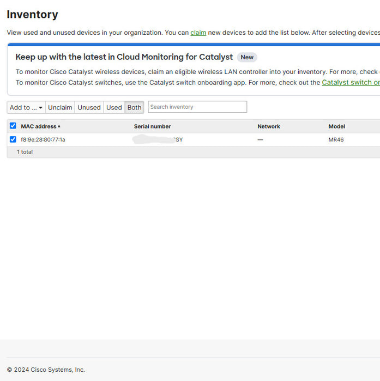This screenshot has width=380, height=381.
Task: Click the Unclaim button
Action: click(x=60, y=107)
